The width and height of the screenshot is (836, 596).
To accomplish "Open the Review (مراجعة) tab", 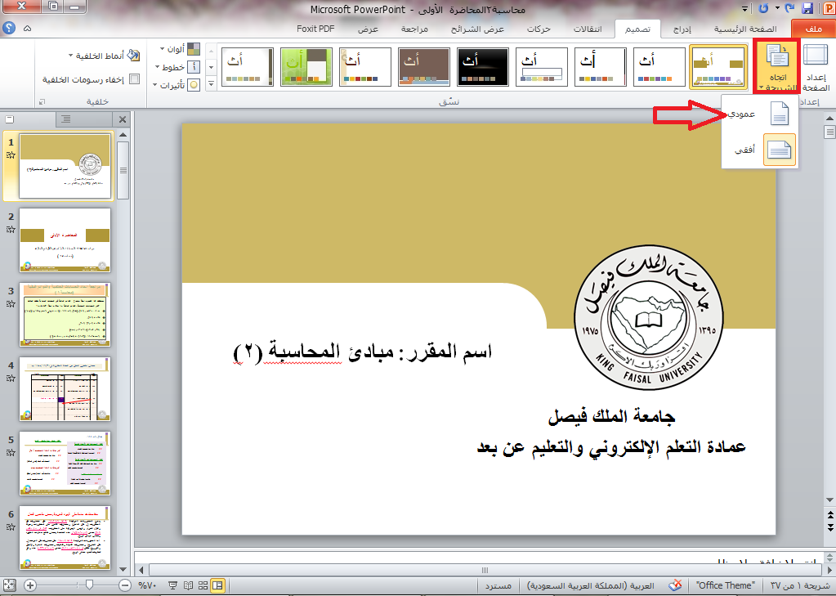I will point(414,29).
